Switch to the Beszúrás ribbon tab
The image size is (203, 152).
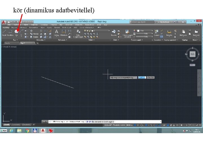coord(14,28)
